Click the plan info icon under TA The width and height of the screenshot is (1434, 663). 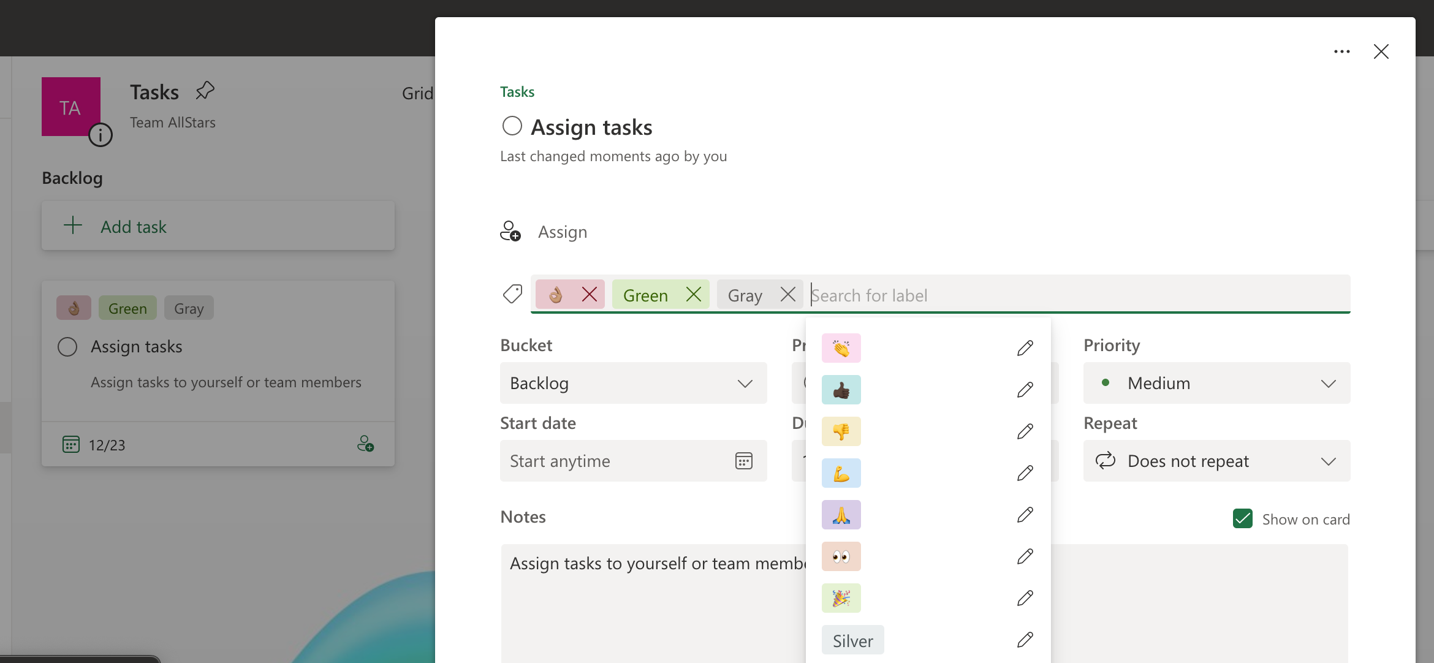pyautogui.click(x=101, y=135)
